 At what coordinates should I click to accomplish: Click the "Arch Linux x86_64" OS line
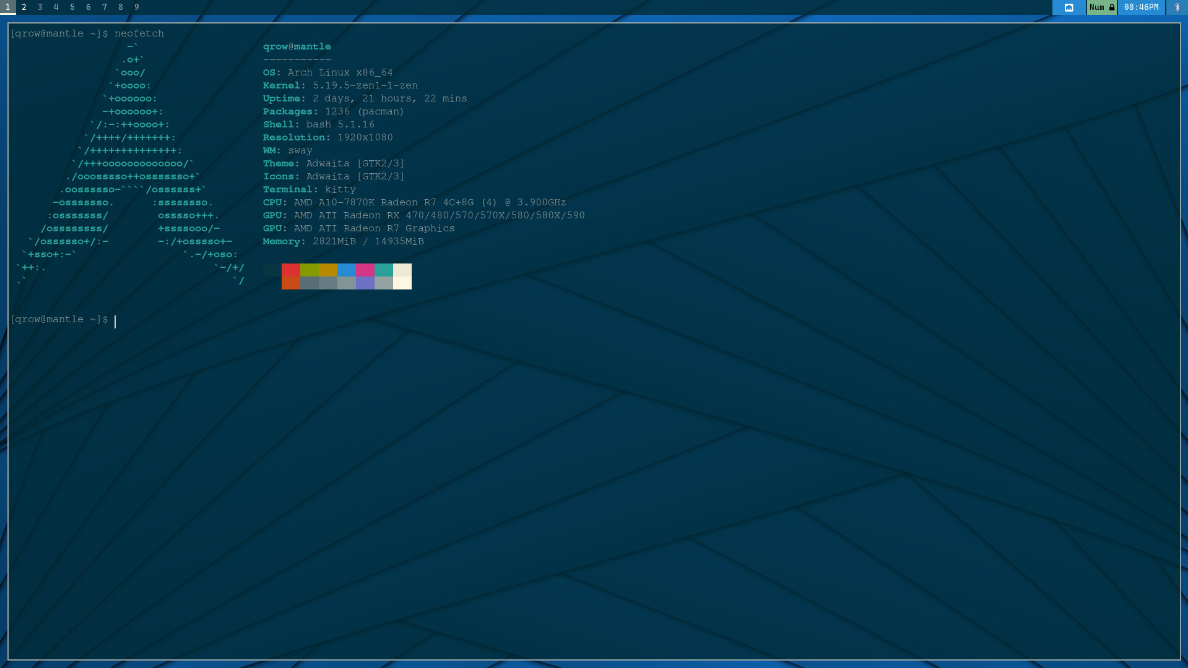tap(340, 72)
